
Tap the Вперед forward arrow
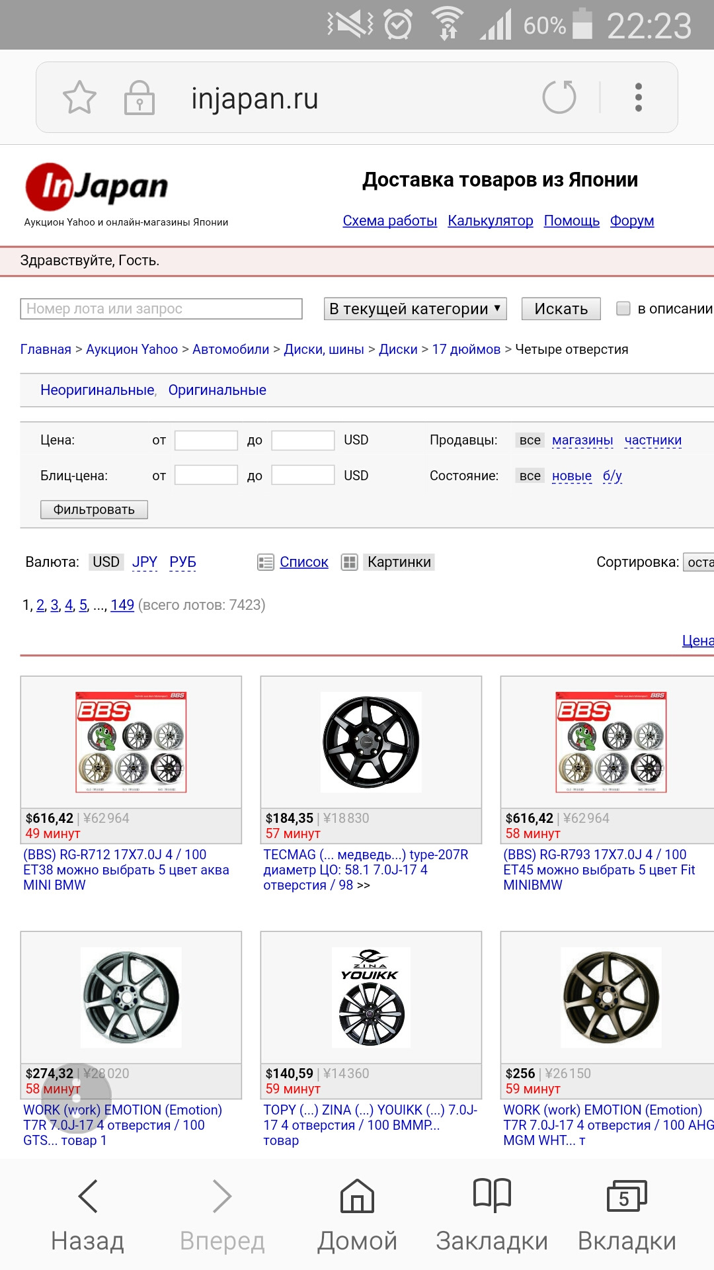[222, 1196]
